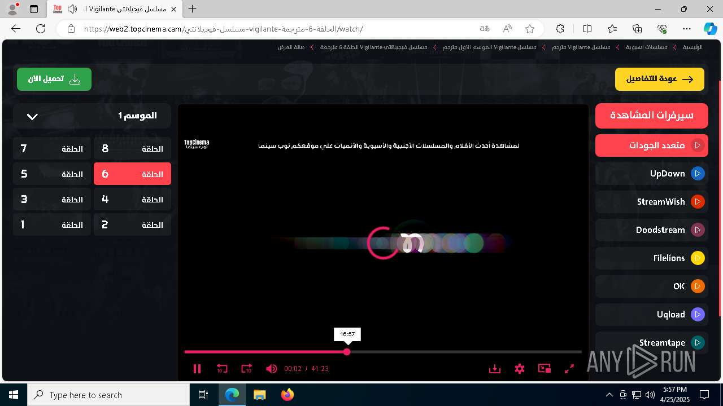The height and width of the screenshot is (406, 723).
Task: Open tab actions menu
Action: click(34, 9)
